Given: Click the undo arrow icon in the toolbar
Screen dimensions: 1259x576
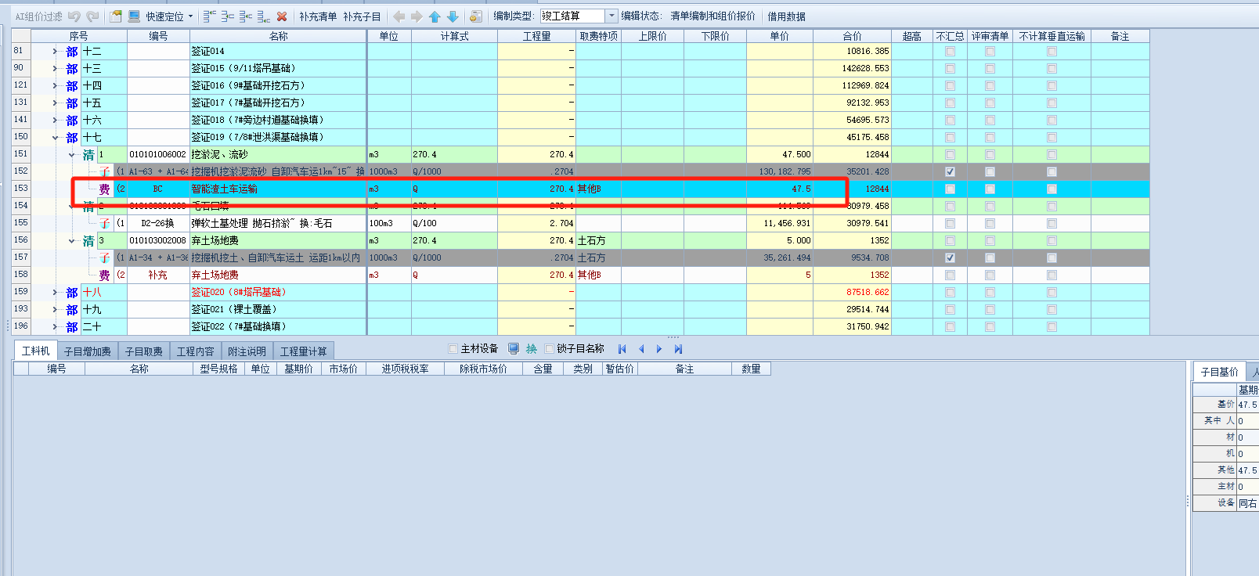Looking at the screenshot, I should coord(74,16).
